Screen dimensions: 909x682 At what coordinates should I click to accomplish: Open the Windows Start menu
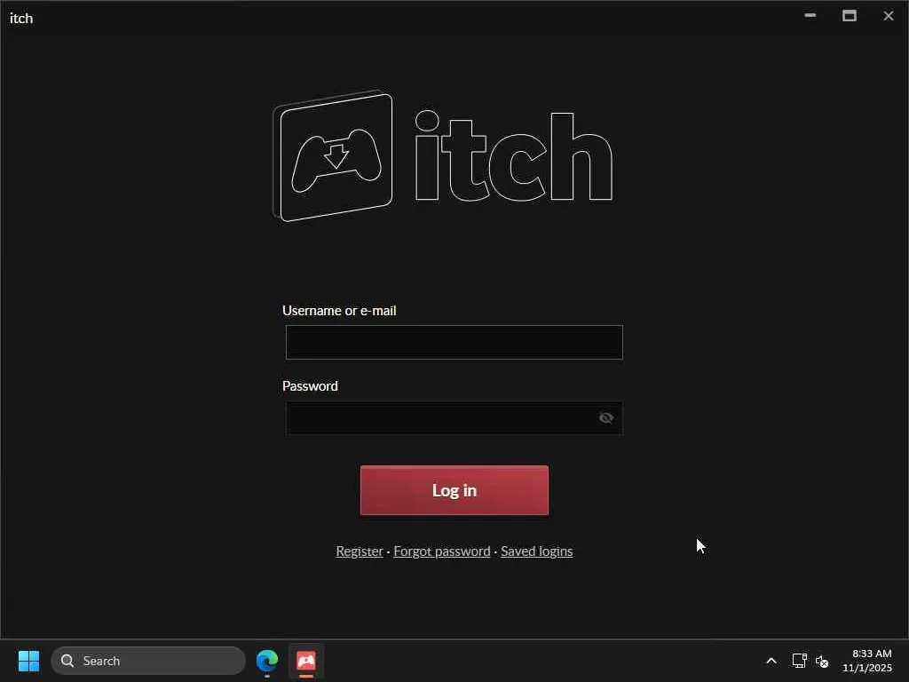[x=28, y=661]
